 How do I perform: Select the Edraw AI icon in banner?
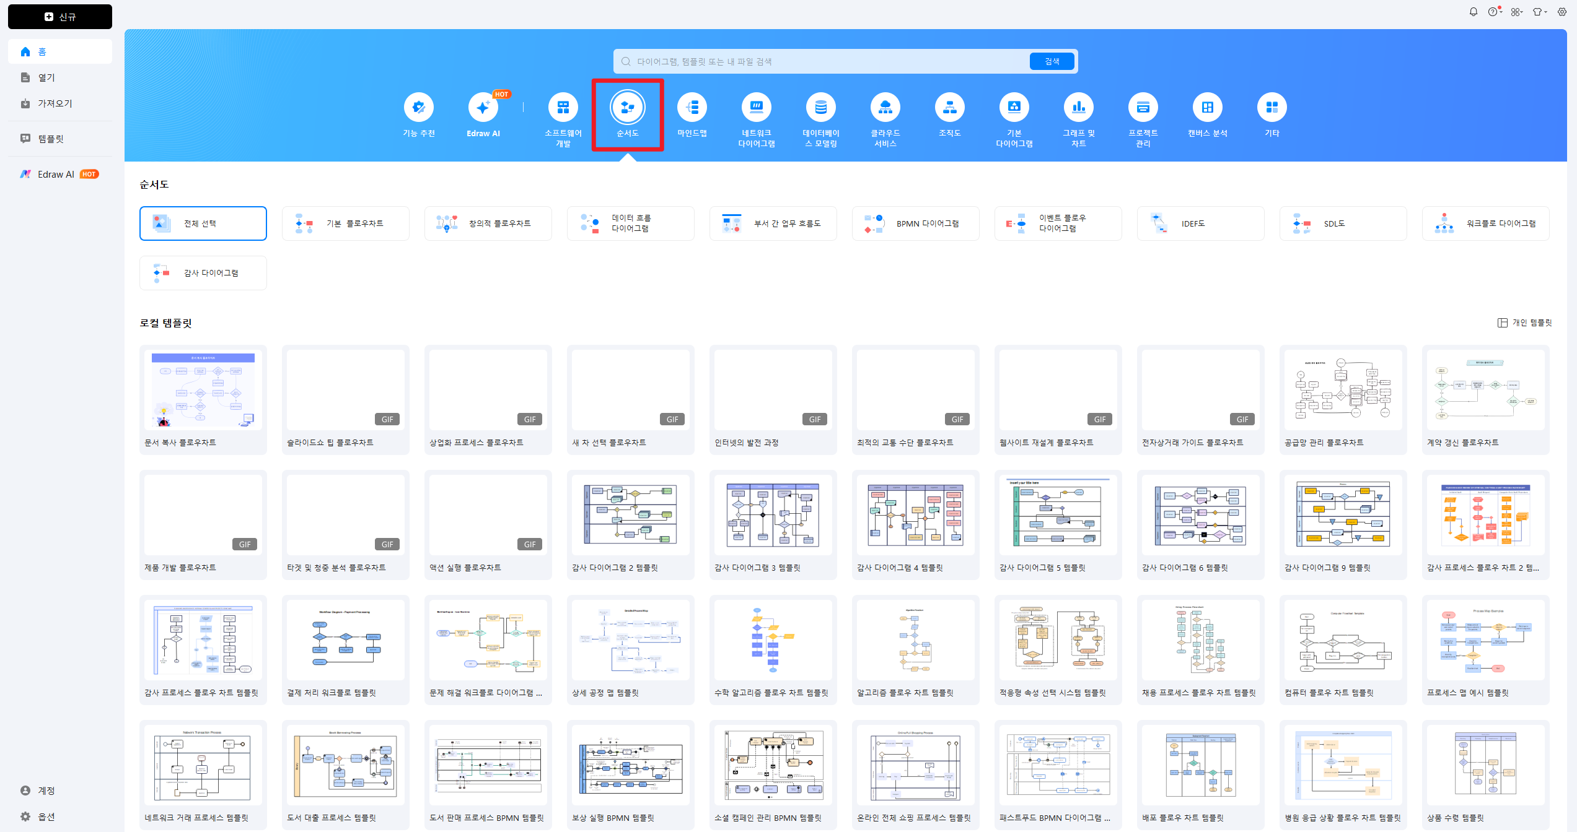483,108
